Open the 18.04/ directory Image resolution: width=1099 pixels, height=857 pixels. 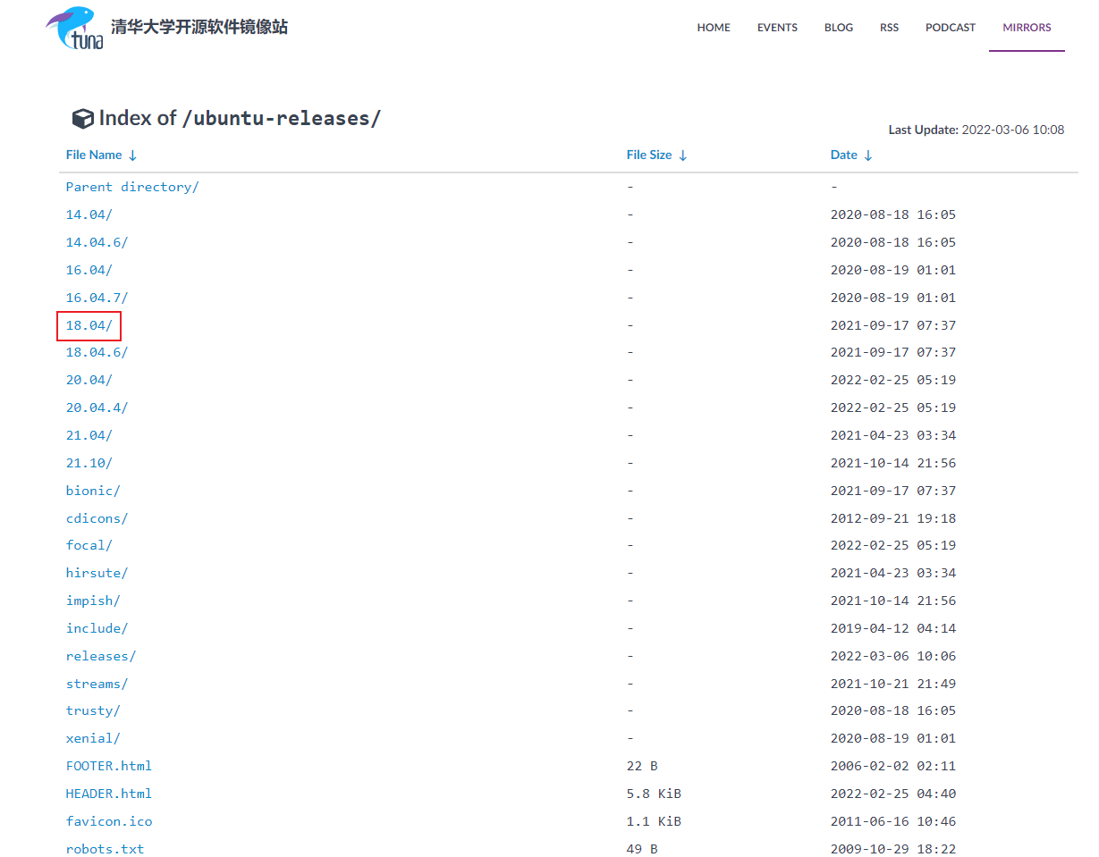(x=89, y=325)
